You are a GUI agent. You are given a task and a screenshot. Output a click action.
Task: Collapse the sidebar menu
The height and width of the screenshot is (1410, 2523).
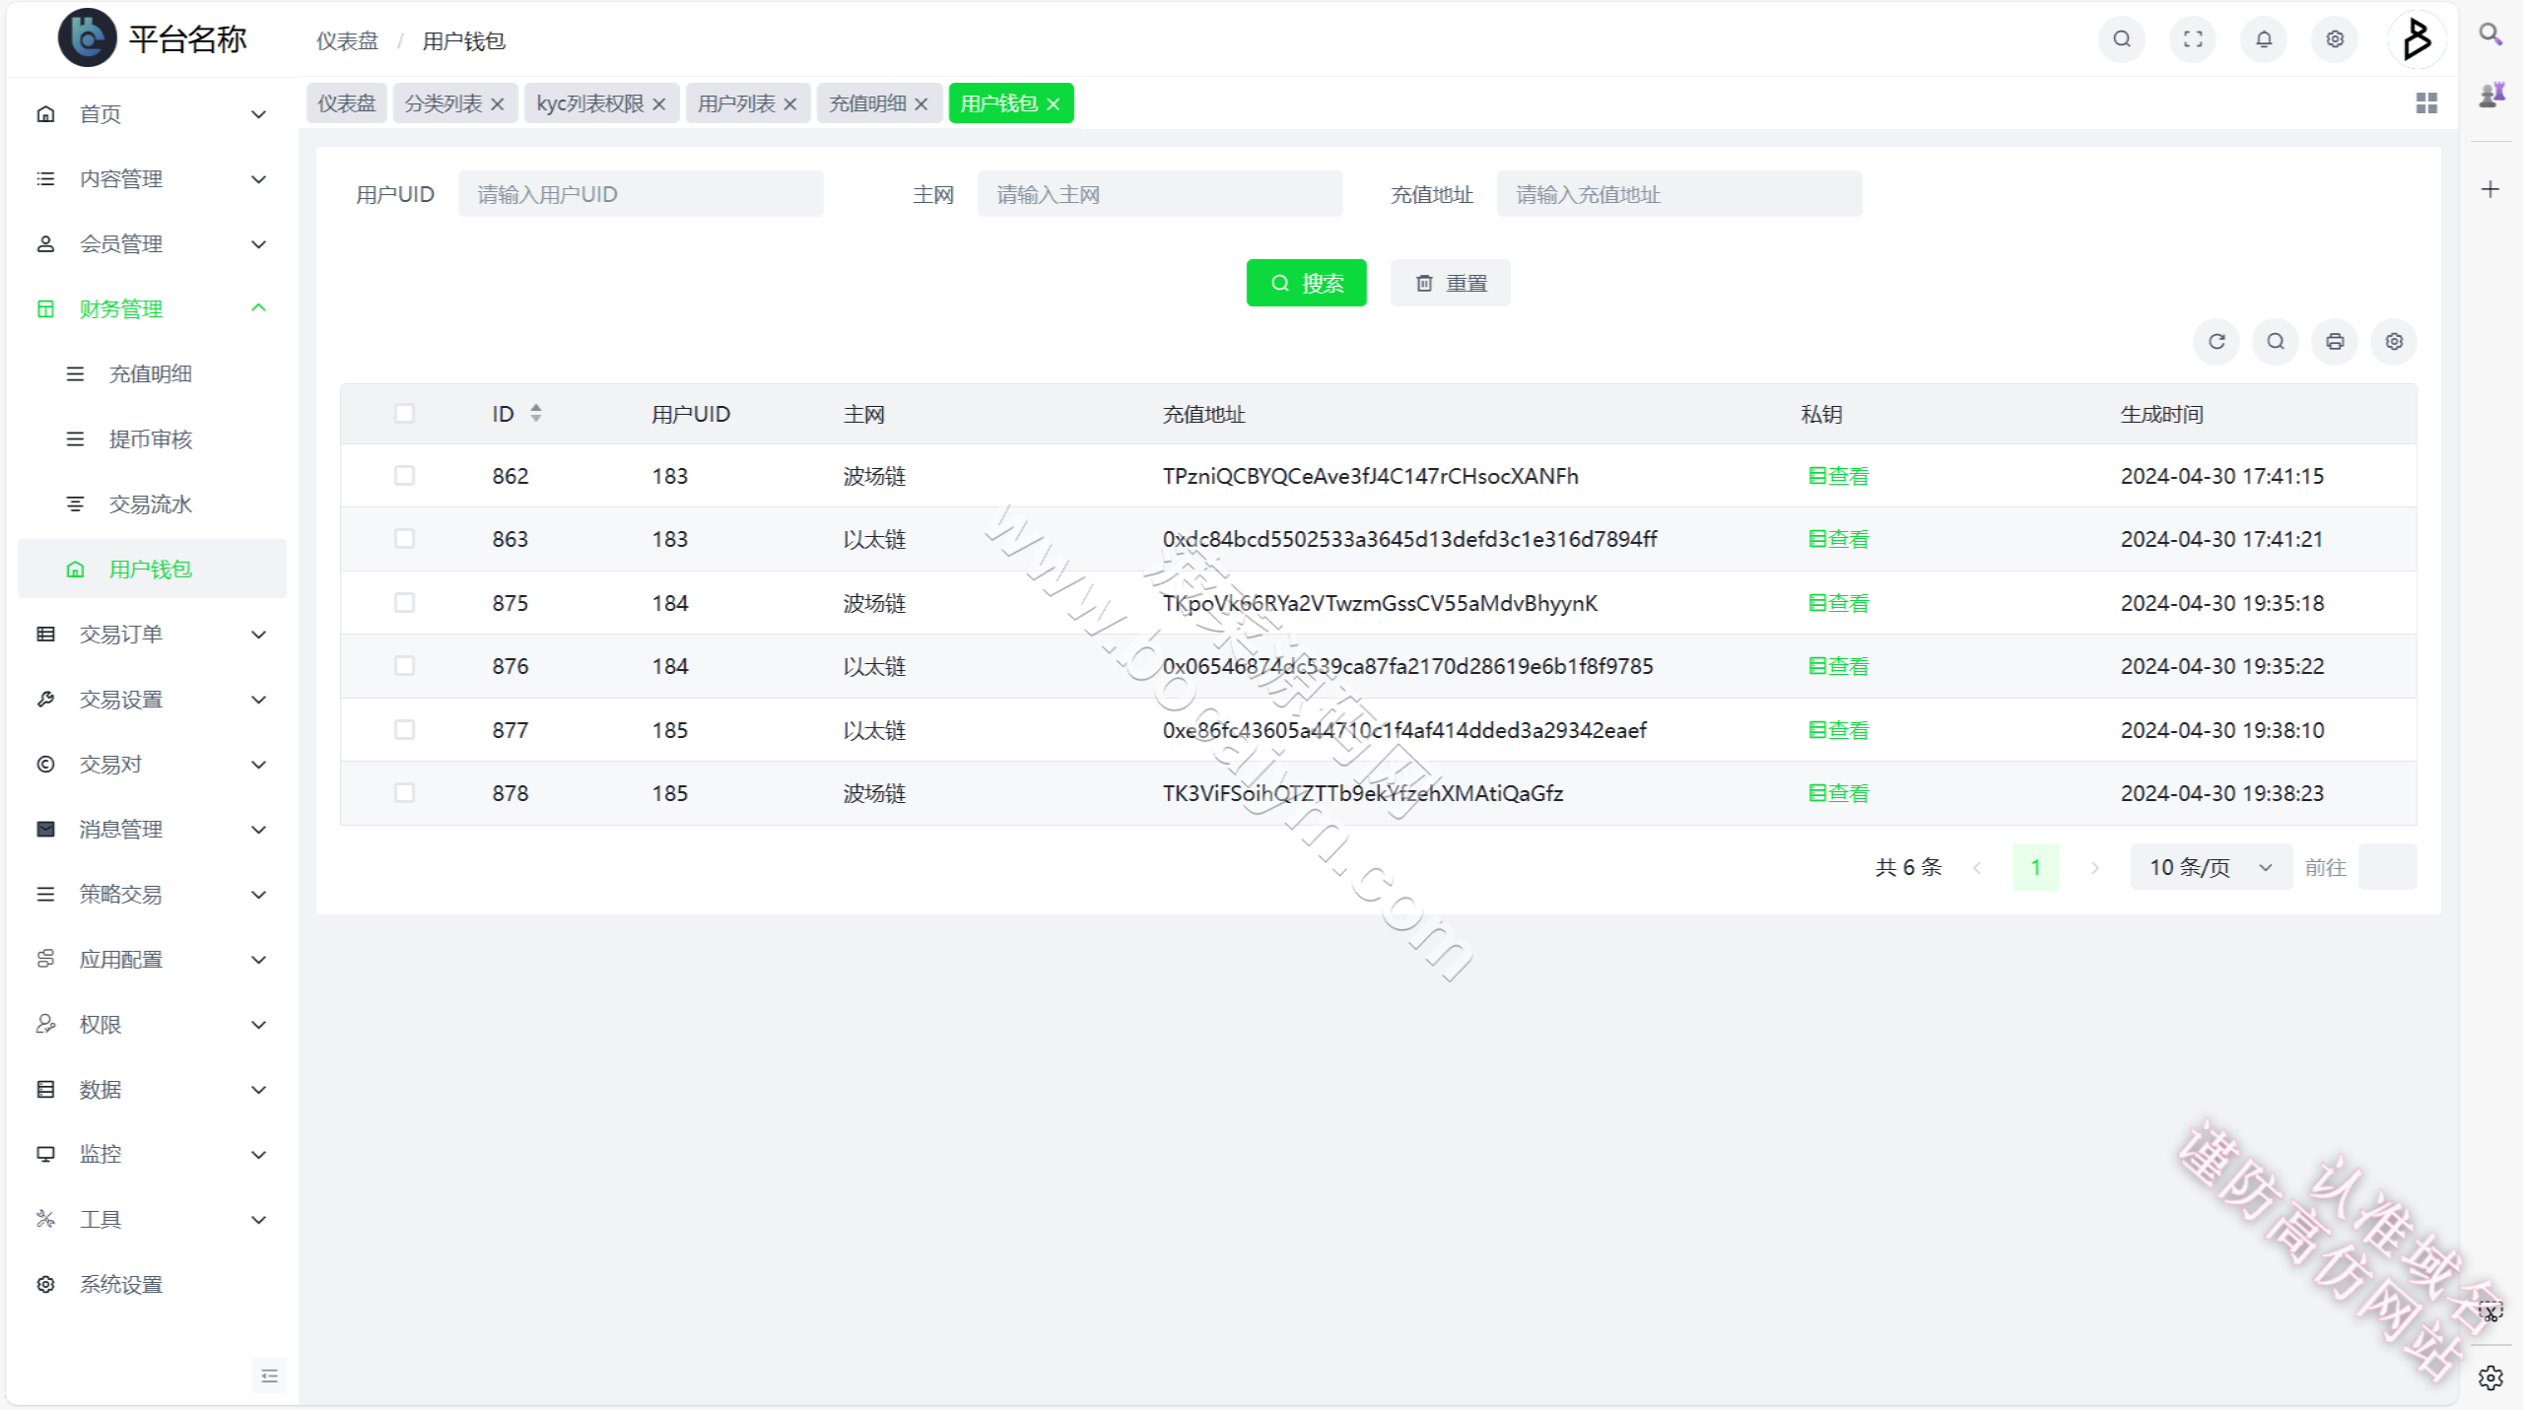pyautogui.click(x=269, y=1376)
